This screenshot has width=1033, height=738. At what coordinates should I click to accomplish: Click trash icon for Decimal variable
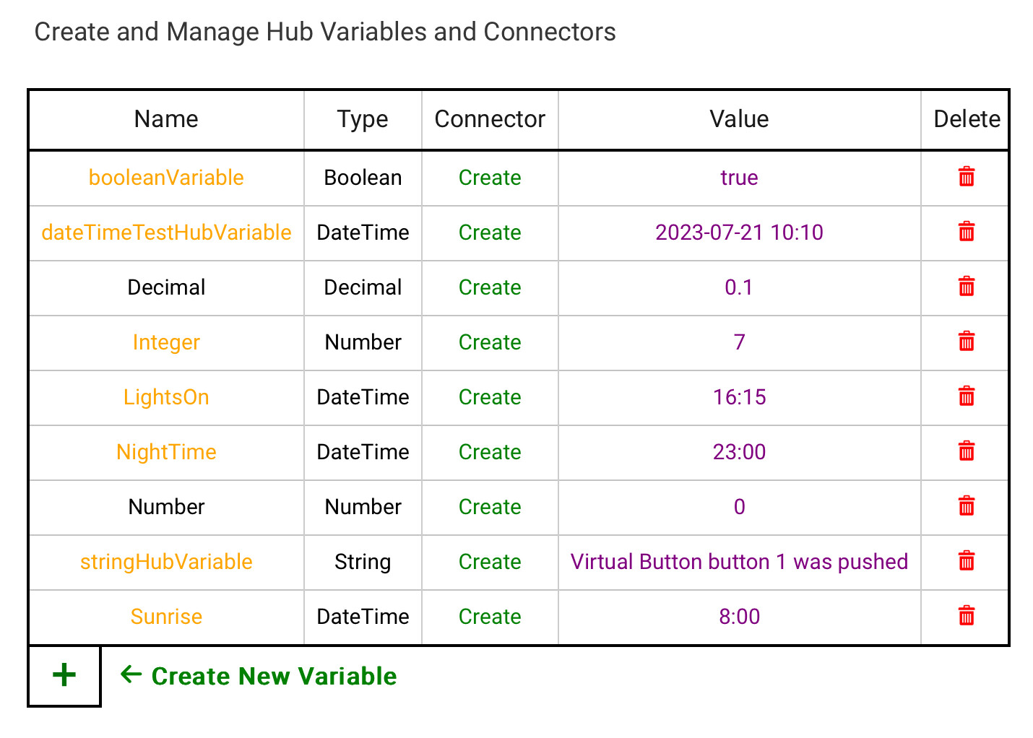[x=966, y=287]
